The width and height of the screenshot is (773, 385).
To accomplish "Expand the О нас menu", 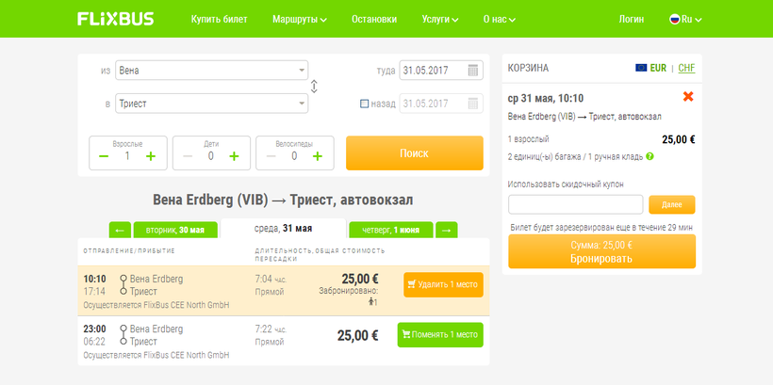I will pyautogui.click(x=499, y=19).
